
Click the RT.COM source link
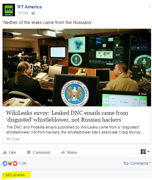(x=13, y=139)
